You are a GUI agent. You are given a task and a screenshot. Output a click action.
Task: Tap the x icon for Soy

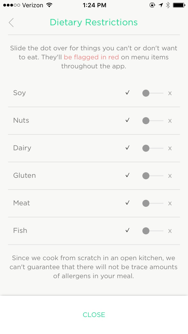pyautogui.click(x=170, y=93)
